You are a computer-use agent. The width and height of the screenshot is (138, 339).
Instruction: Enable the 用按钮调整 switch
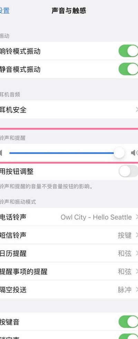click(x=128, y=171)
